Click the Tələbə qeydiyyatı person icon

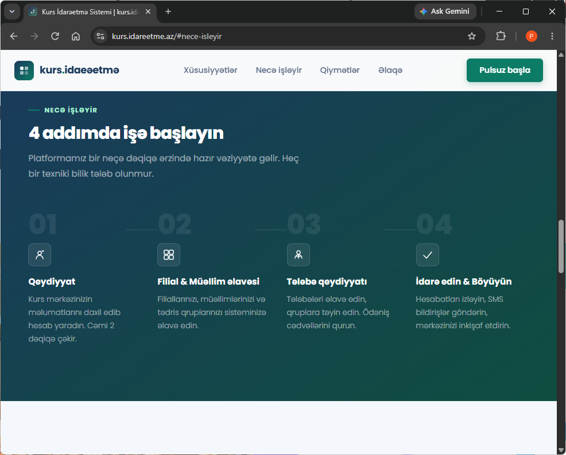[298, 255]
